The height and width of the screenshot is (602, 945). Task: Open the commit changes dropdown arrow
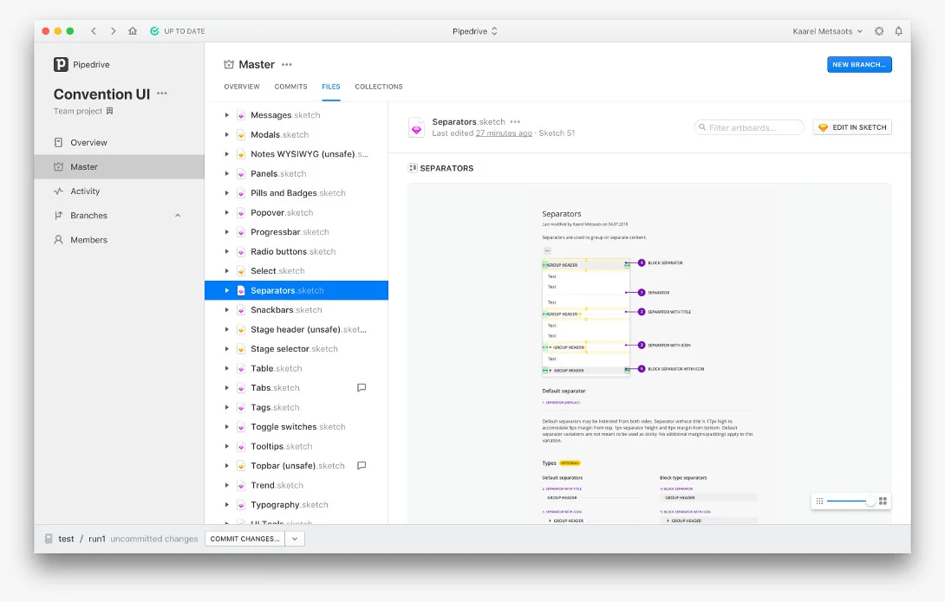[295, 539]
